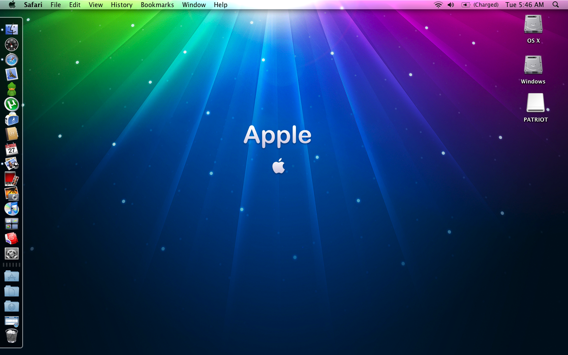Viewport: 568px width, 355px height.
Task: Expand the Applications folder stack
Action: click(x=12, y=276)
